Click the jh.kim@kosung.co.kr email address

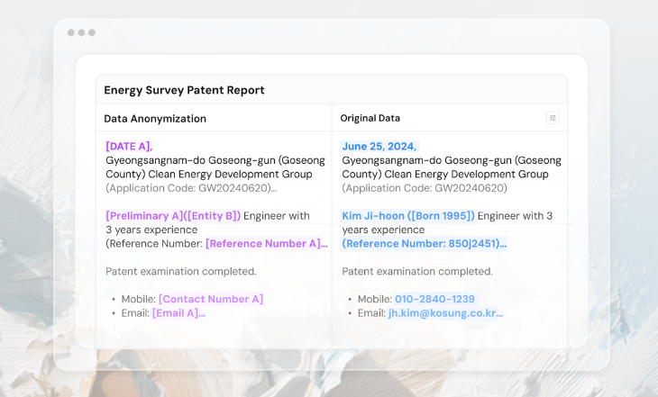(x=444, y=313)
